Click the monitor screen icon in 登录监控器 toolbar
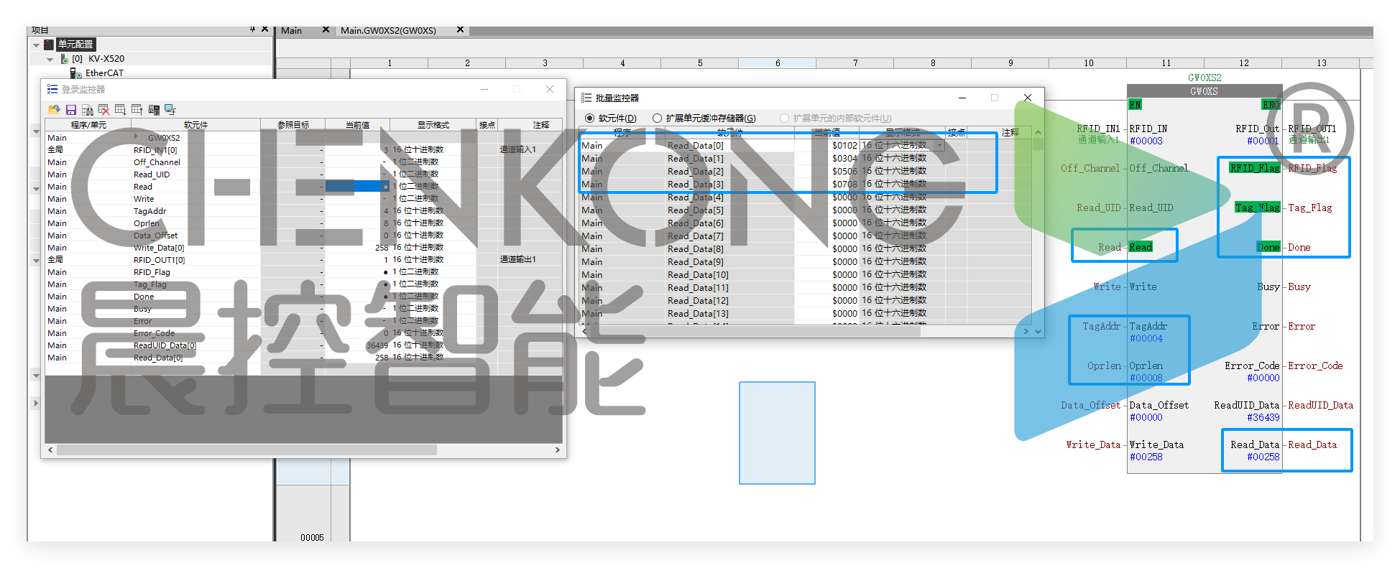This screenshot has width=1400, height=568. 170,110
